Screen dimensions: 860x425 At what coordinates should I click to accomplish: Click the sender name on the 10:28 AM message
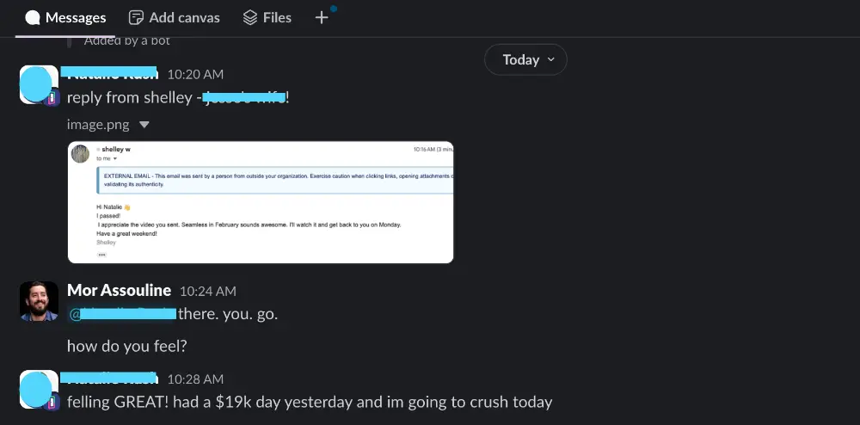pos(109,379)
